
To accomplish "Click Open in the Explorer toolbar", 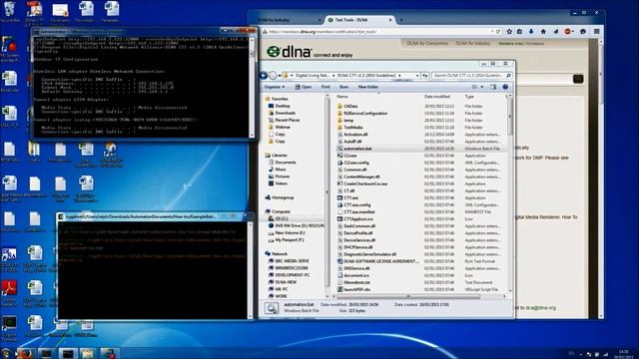I will pos(304,87).
